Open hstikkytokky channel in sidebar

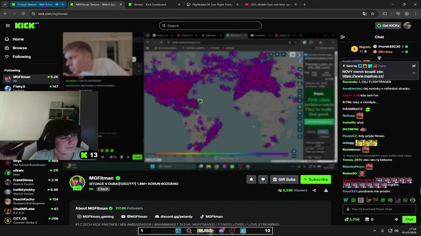tap(31, 191)
